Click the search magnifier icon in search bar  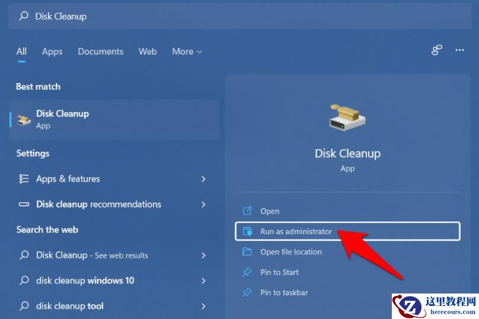[24, 16]
